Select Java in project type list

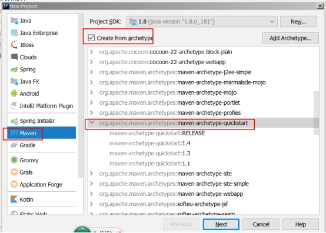point(42,21)
